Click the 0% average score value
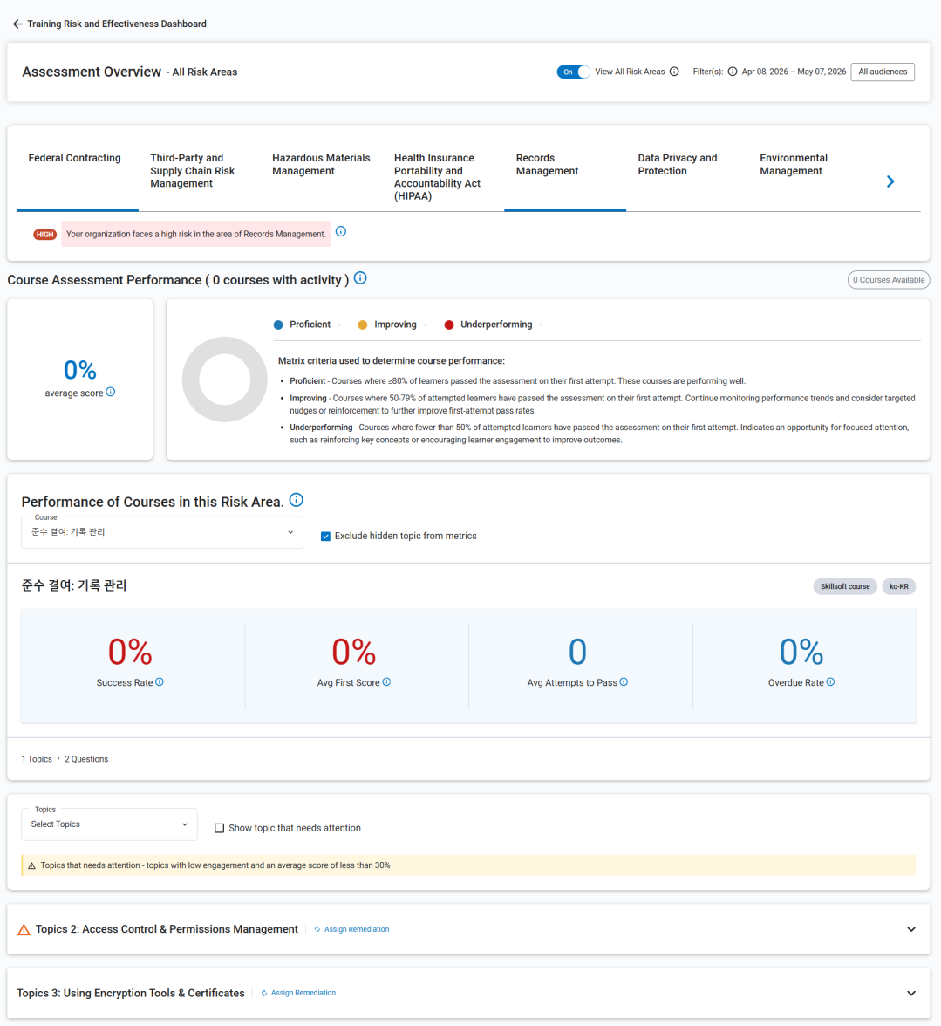Viewport: 941px width, 1026px height. 79,370
